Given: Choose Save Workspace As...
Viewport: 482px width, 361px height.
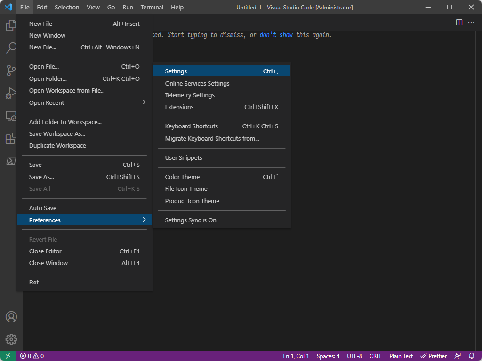Looking at the screenshot, I should click(84, 134).
